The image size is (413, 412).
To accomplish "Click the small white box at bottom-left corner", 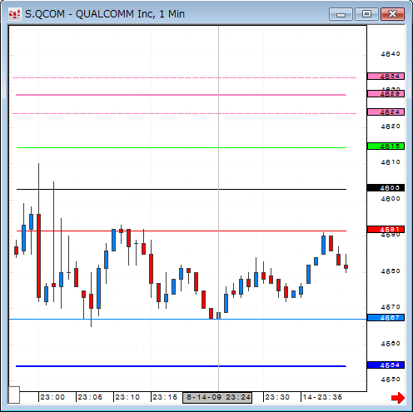I will pyautogui.click(x=14, y=395).
